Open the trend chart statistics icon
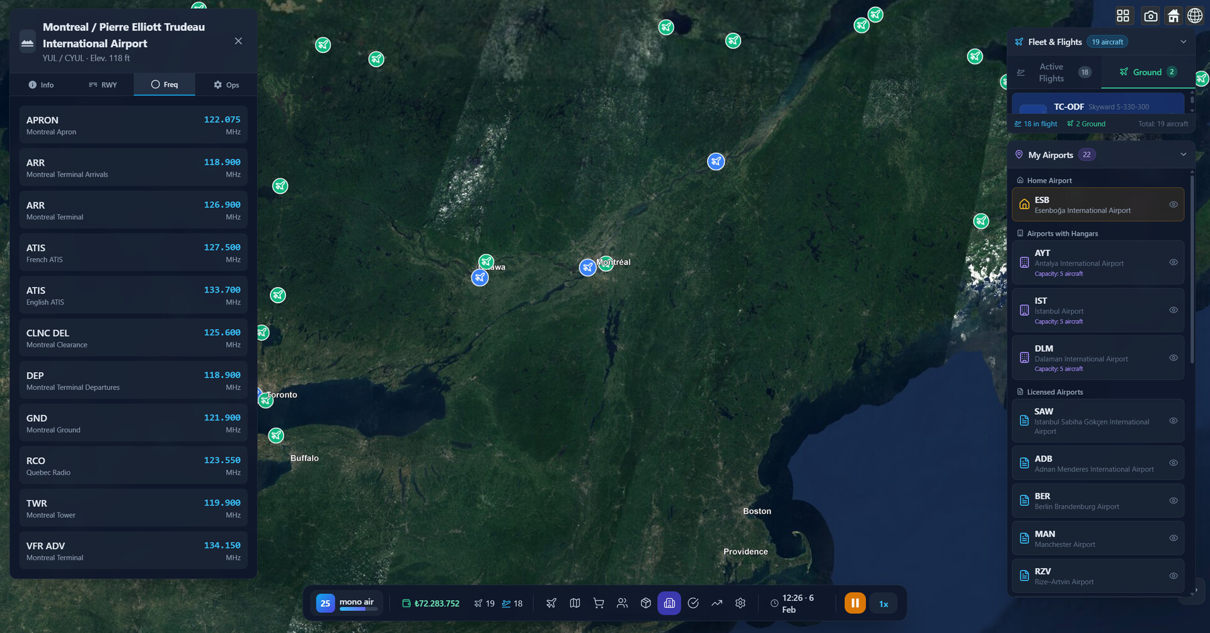The height and width of the screenshot is (633, 1210). click(717, 603)
